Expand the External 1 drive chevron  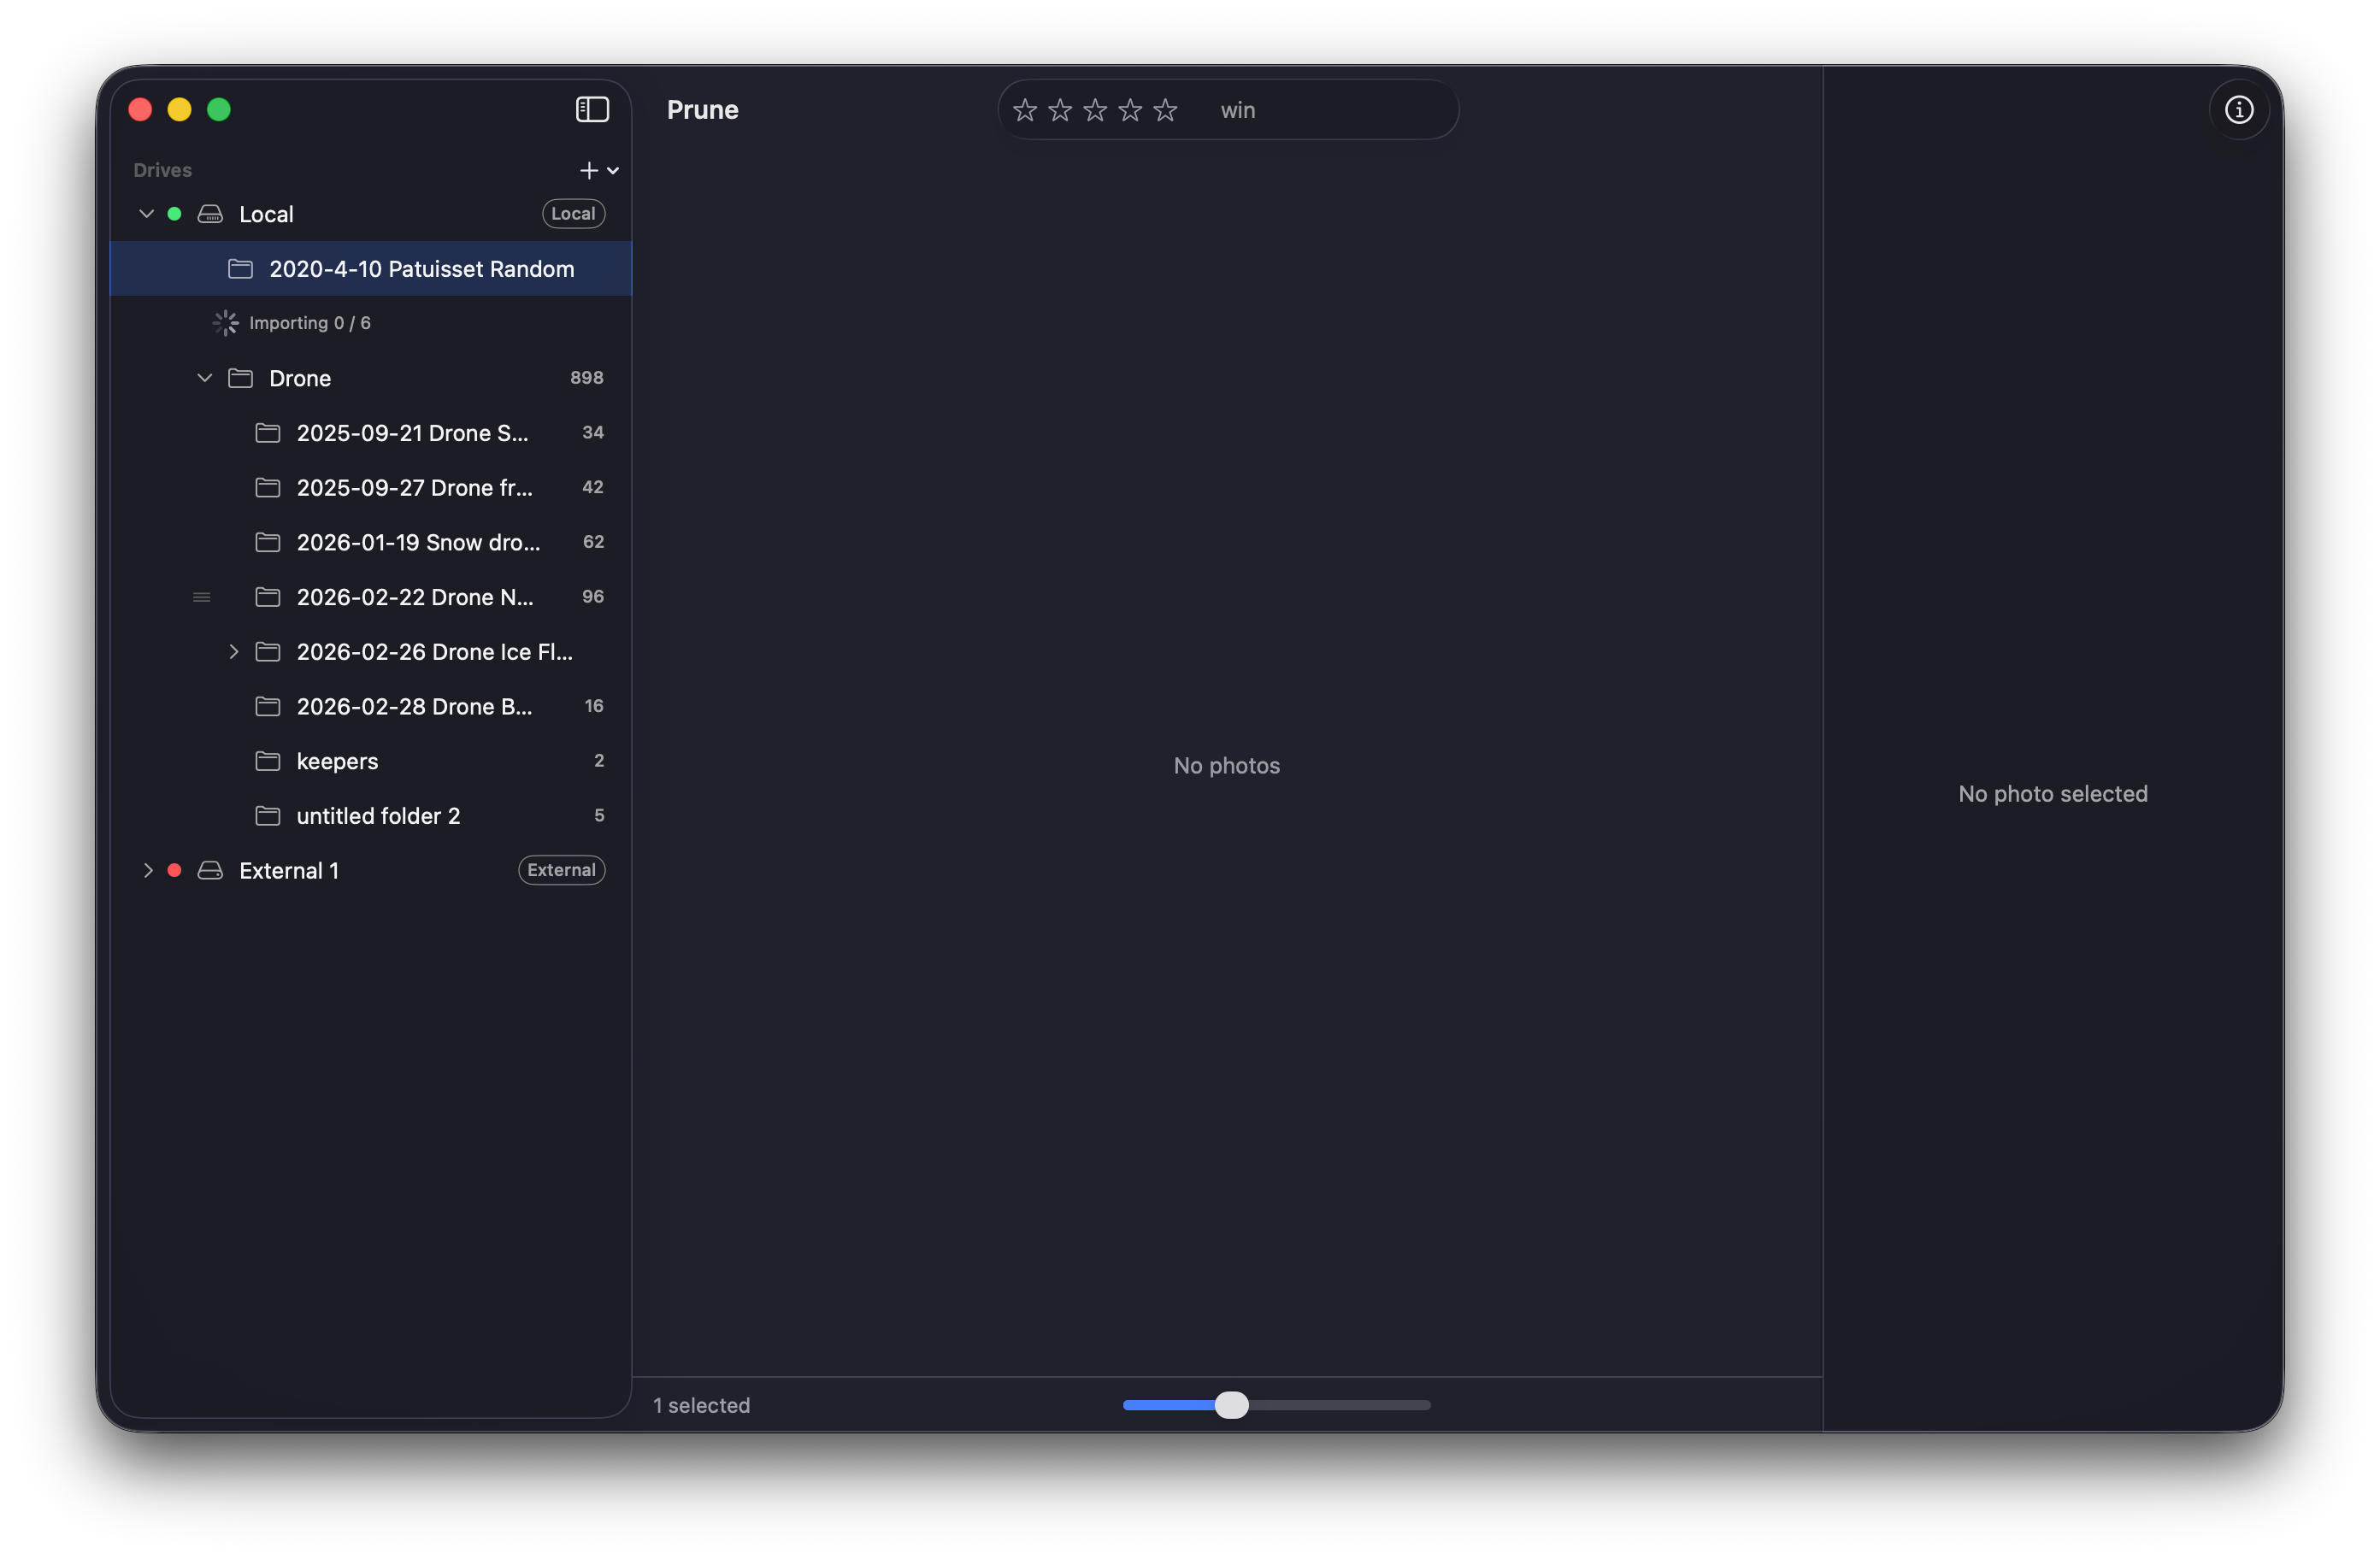click(147, 870)
